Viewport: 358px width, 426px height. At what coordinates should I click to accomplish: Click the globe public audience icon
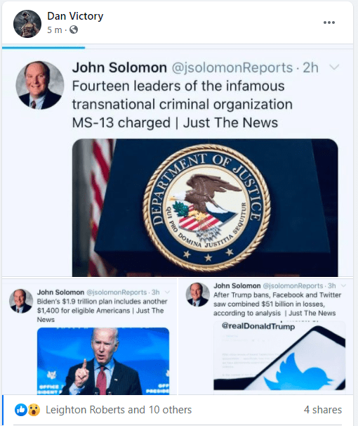coord(74,30)
